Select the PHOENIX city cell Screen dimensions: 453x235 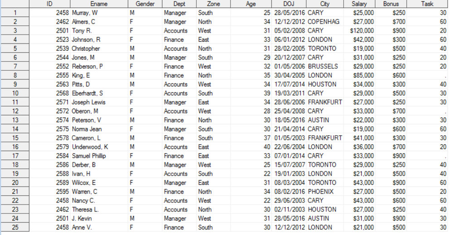[321, 192]
